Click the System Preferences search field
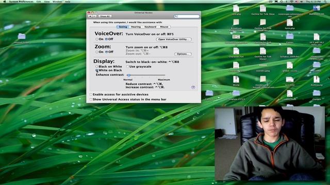 (187, 16)
